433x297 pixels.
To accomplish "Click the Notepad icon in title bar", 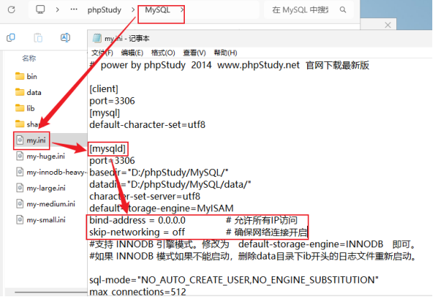I will pos(96,38).
